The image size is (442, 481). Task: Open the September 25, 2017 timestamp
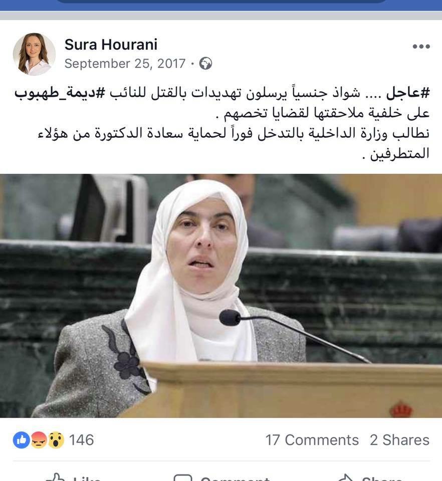point(125,64)
